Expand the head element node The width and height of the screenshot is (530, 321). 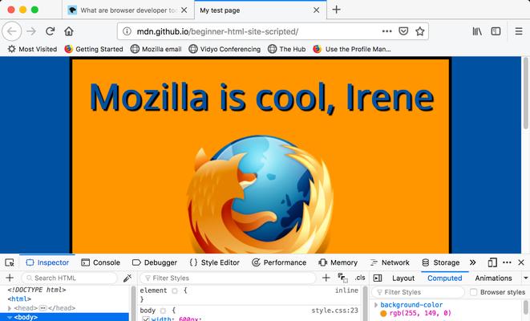(10, 308)
